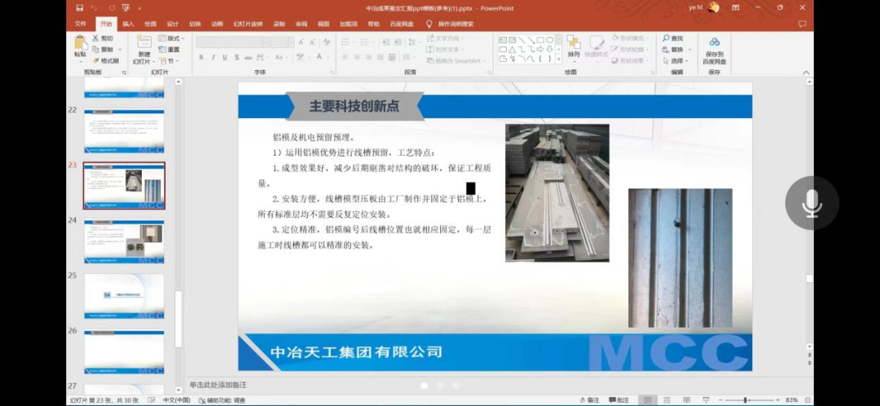The height and width of the screenshot is (406, 880).
Task: Click Find (查找) in editing group
Action: tap(673, 38)
